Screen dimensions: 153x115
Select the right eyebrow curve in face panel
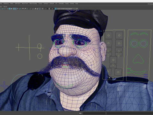(x=144, y=34)
